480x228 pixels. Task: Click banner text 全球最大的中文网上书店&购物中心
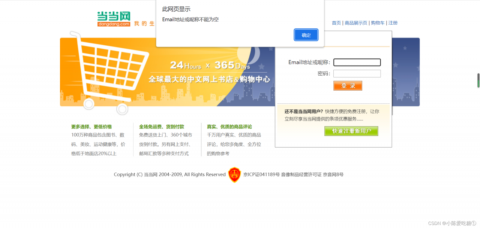pyautogui.click(x=209, y=79)
